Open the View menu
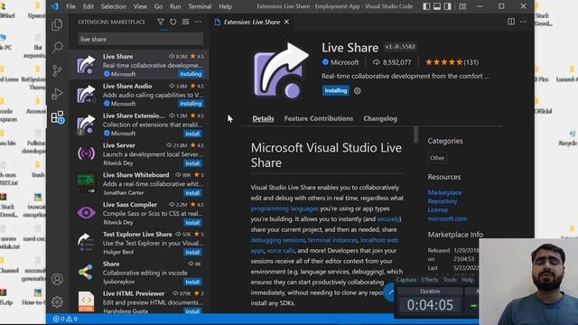 click(x=140, y=6)
